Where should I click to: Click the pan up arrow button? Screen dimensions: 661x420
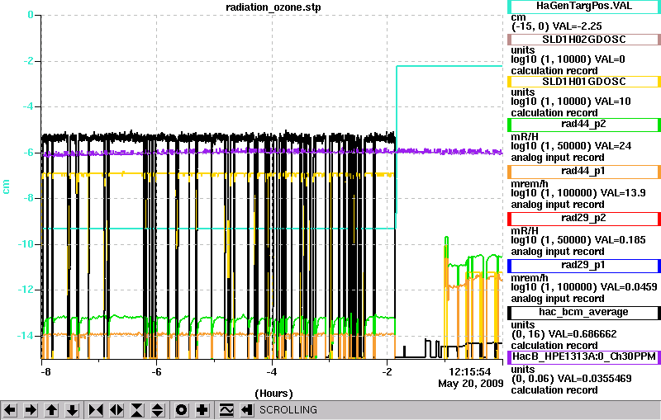[x=51, y=409]
